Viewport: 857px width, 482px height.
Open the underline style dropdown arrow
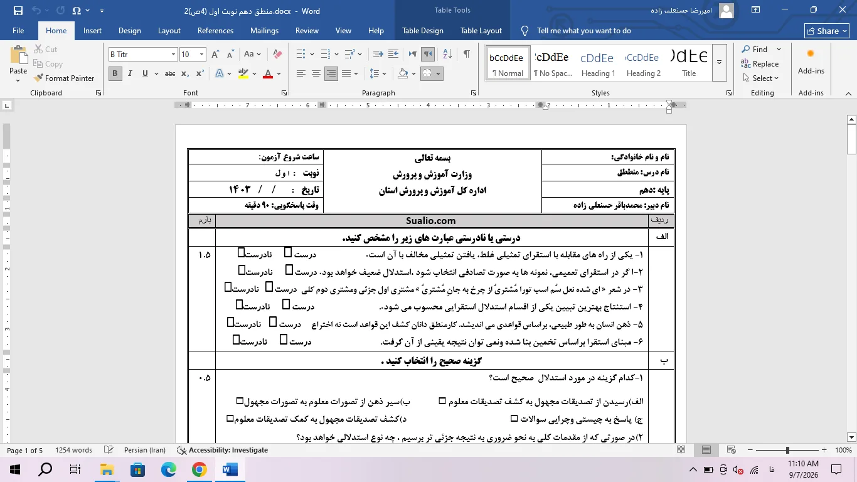[x=156, y=73]
